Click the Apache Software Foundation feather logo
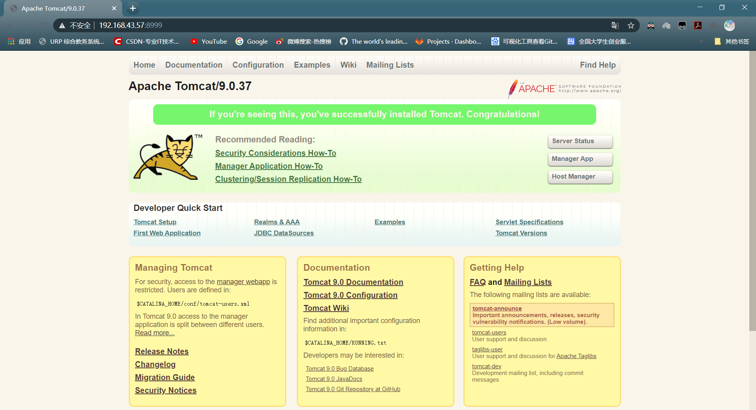 [565, 89]
